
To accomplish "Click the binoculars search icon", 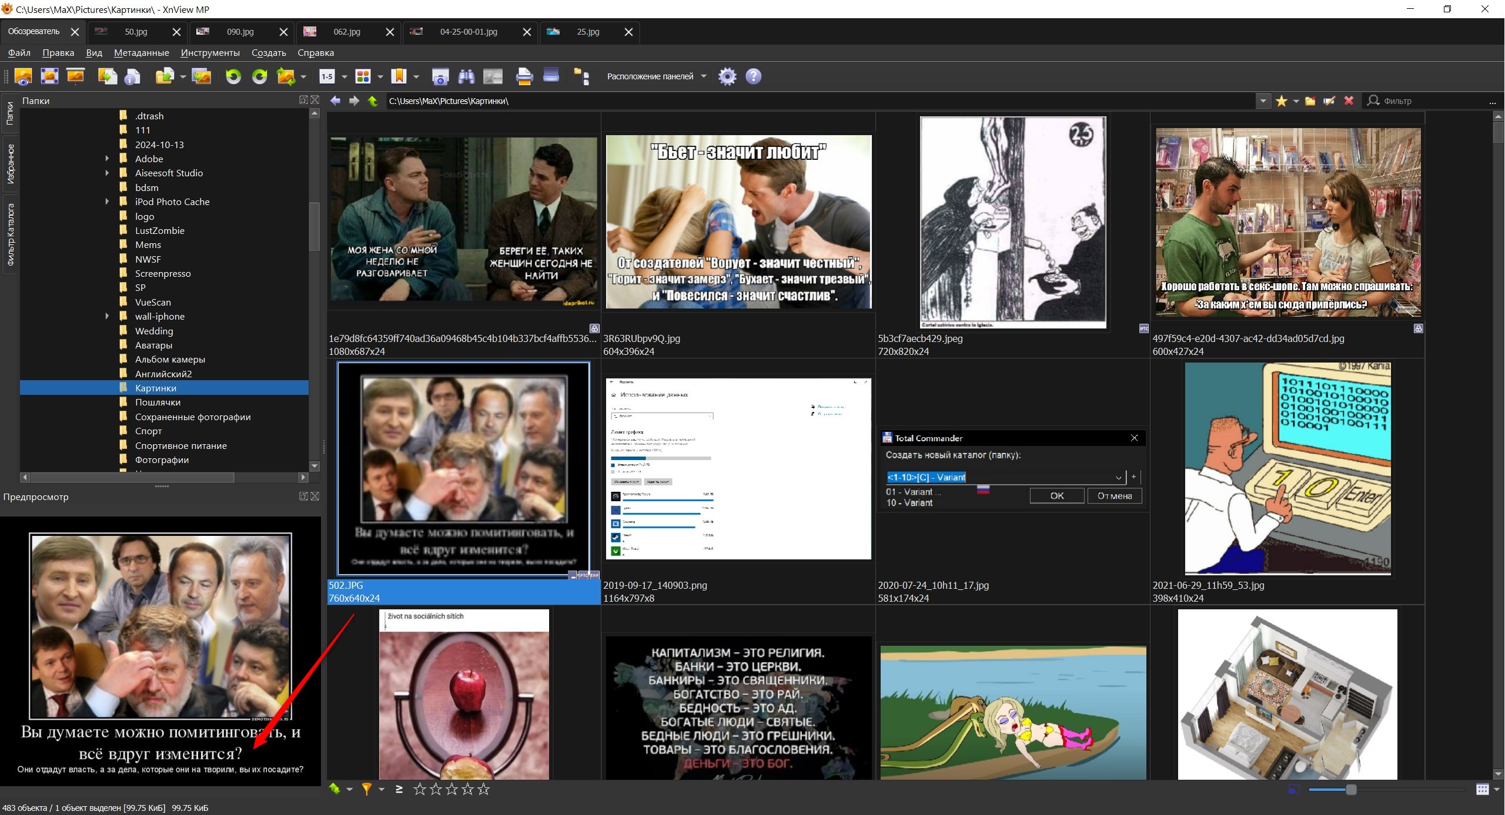I will (466, 76).
